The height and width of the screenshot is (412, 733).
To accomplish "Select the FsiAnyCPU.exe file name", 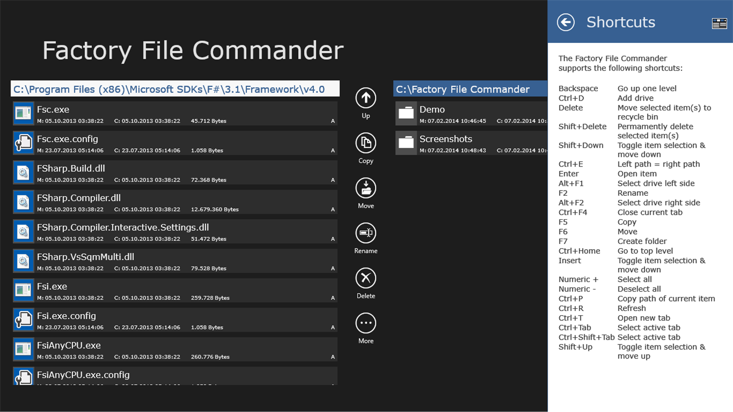I will click(69, 346).
